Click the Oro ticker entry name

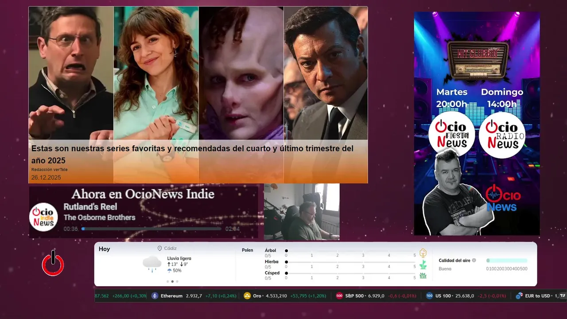(257, 296)
